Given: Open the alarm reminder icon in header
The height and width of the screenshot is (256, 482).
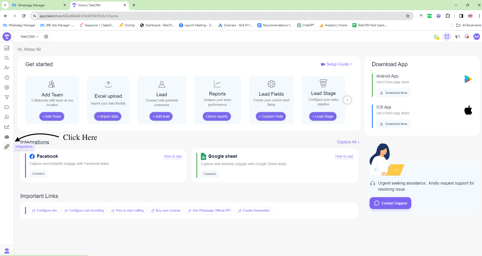Looking at the screenshot, I should (x=447, y=37).
